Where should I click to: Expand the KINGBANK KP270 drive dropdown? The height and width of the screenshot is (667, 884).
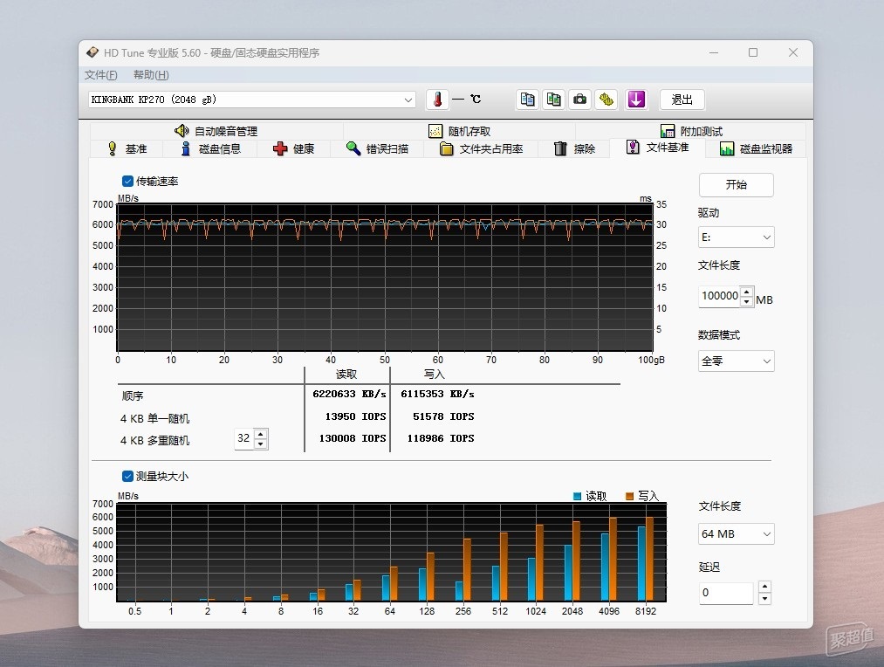[x=252, y=100]
